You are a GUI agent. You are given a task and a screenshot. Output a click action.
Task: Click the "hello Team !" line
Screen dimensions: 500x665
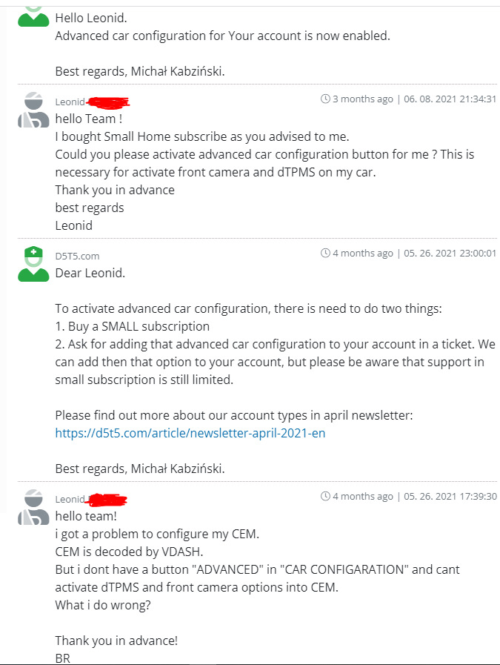coord(87,119)
